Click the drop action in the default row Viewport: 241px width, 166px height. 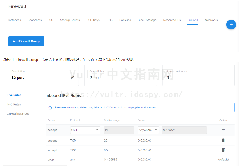51,160
